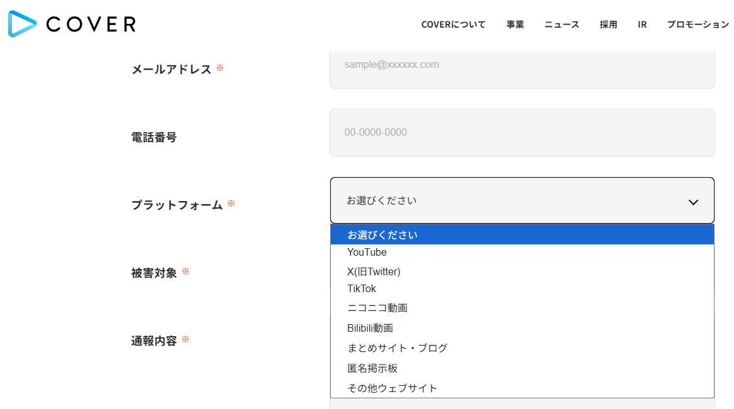Select その他ウェブサイト option
This screenshot has width=734, height=409.
[x=392, y=388]
